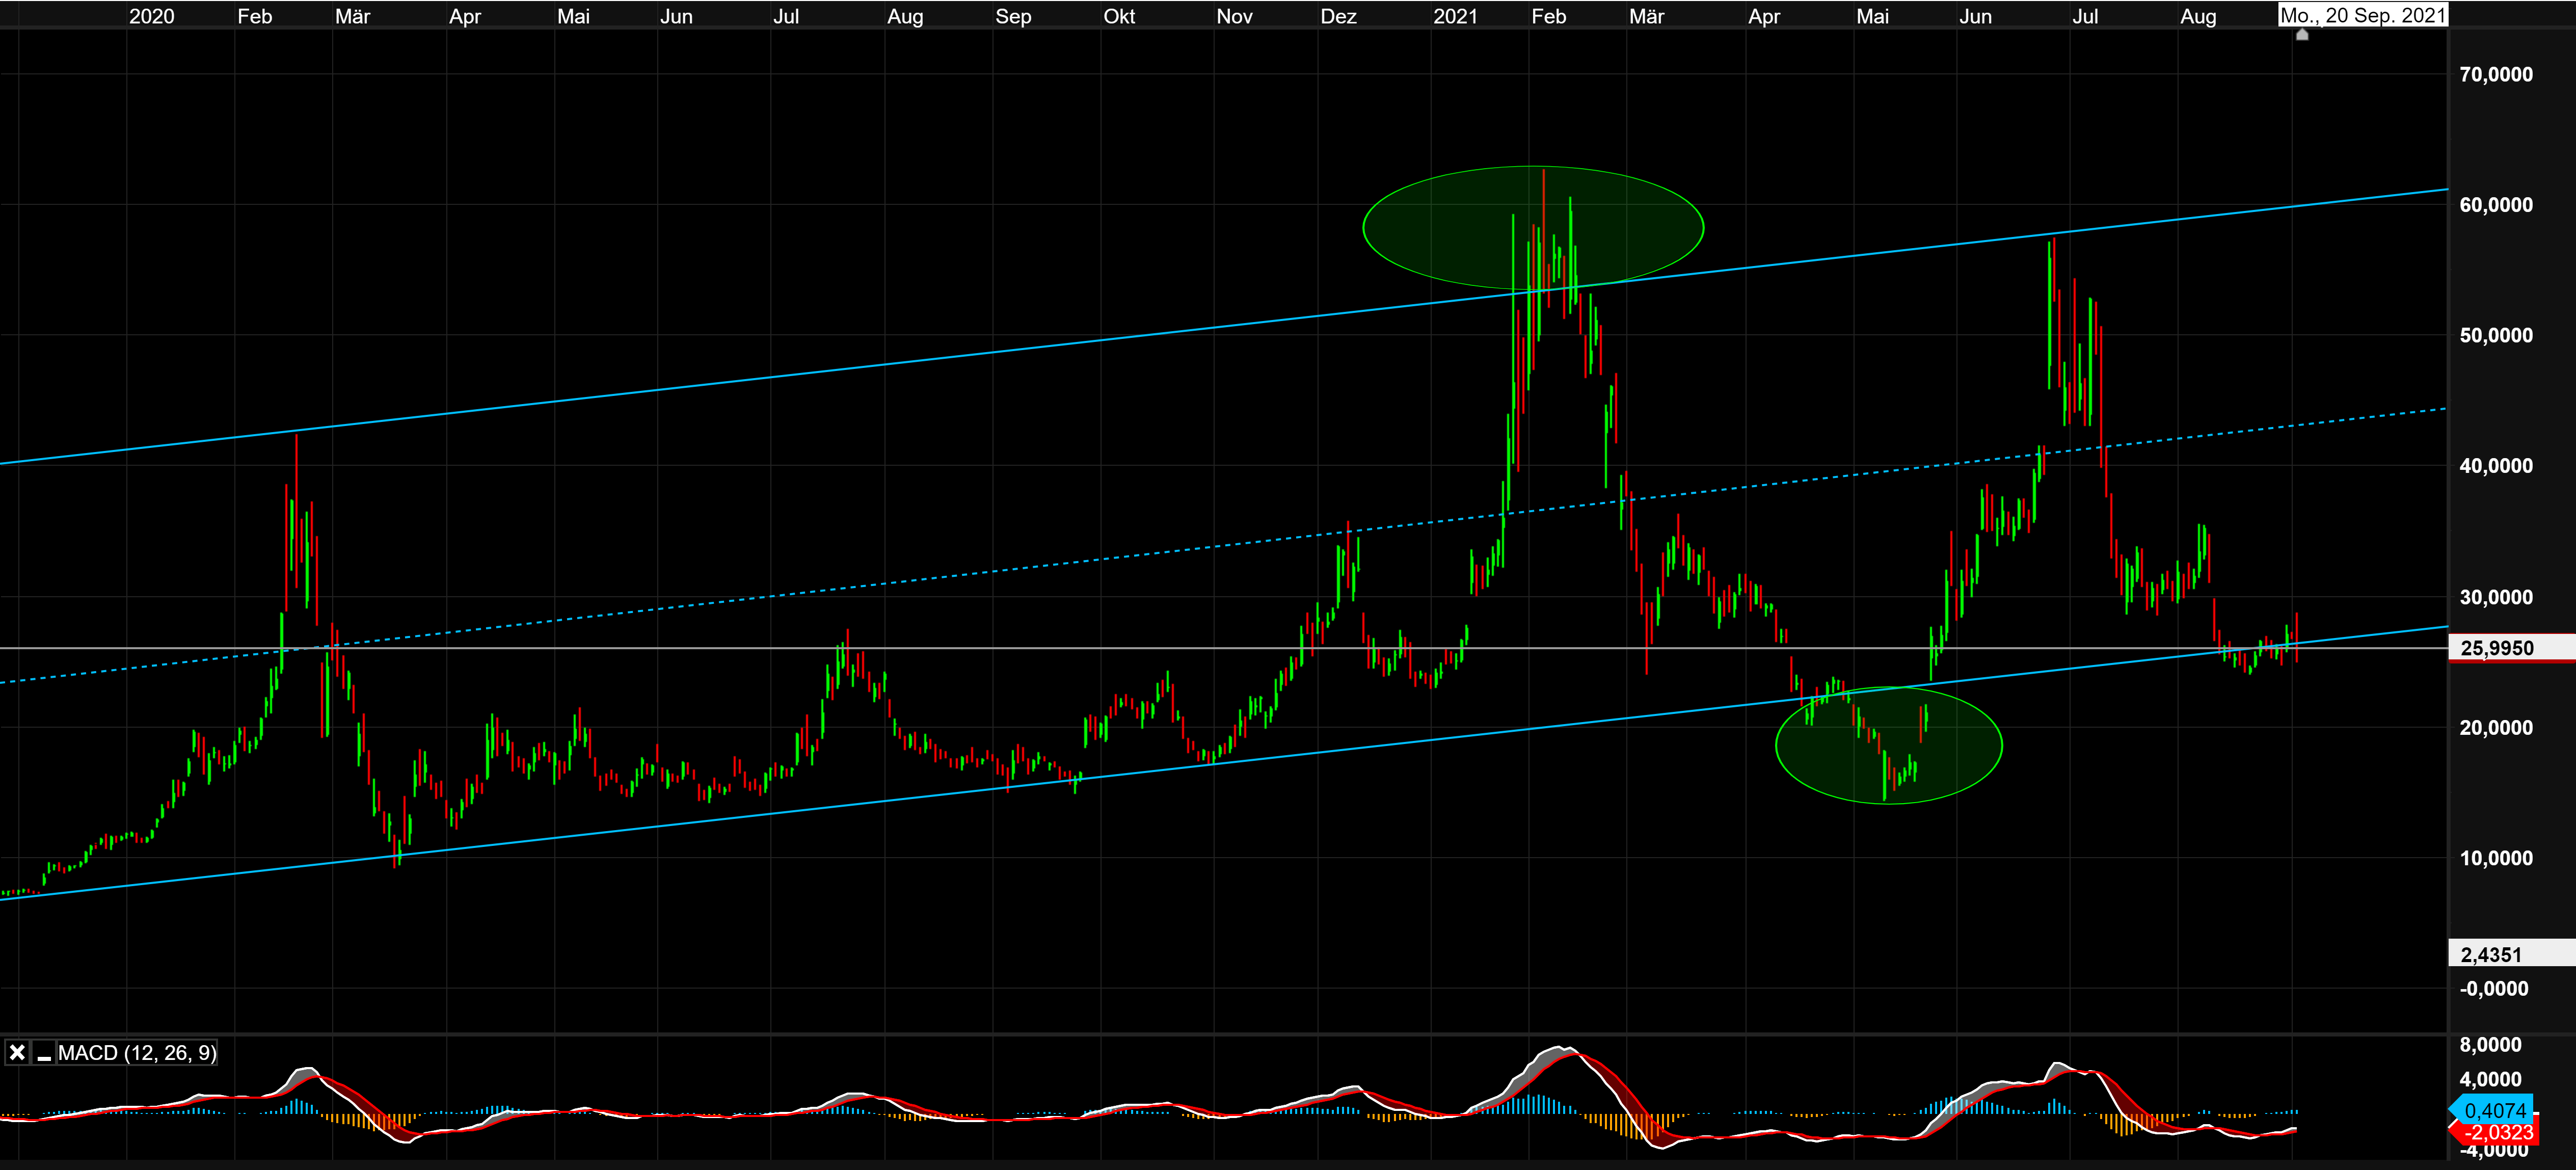Click the Mo., 20 Sep. 2021 date label
Image resolution: width=2576 pixels, height=1170 pixels.
click(x=2362, y=15)
